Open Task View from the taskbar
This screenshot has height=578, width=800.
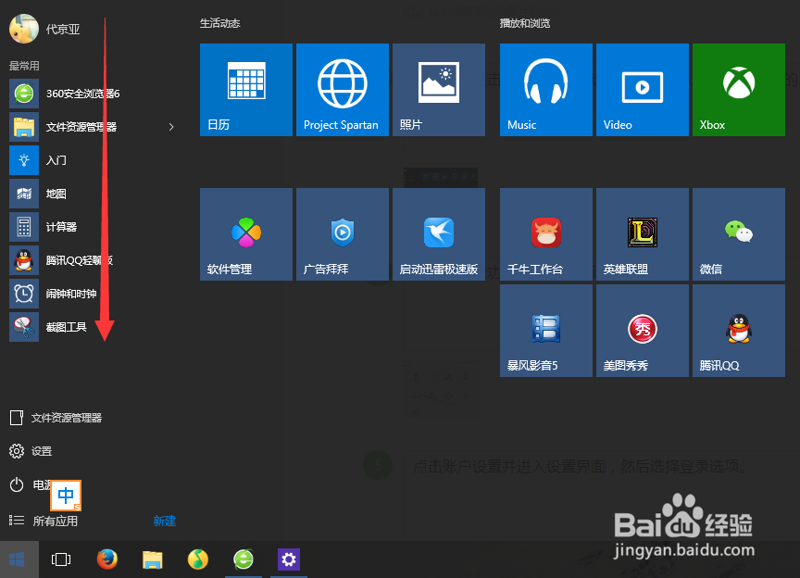(60, 559)
